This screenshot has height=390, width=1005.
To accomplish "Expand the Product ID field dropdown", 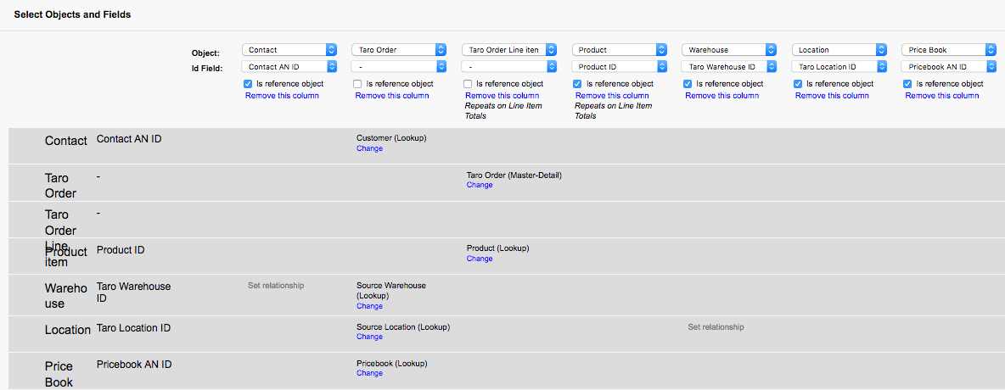I will pyautogui.click(x=618, y=66).
